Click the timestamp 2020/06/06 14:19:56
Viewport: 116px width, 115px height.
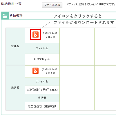(50, 71)
